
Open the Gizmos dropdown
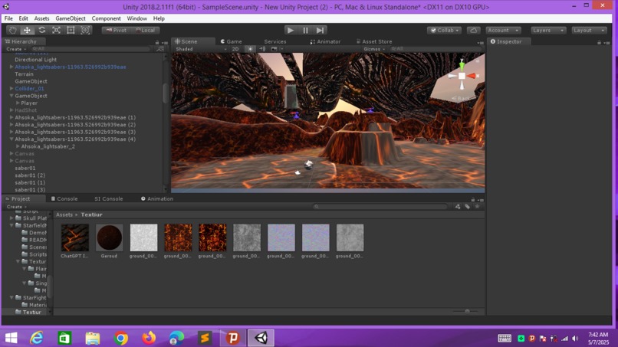(374, 49)
